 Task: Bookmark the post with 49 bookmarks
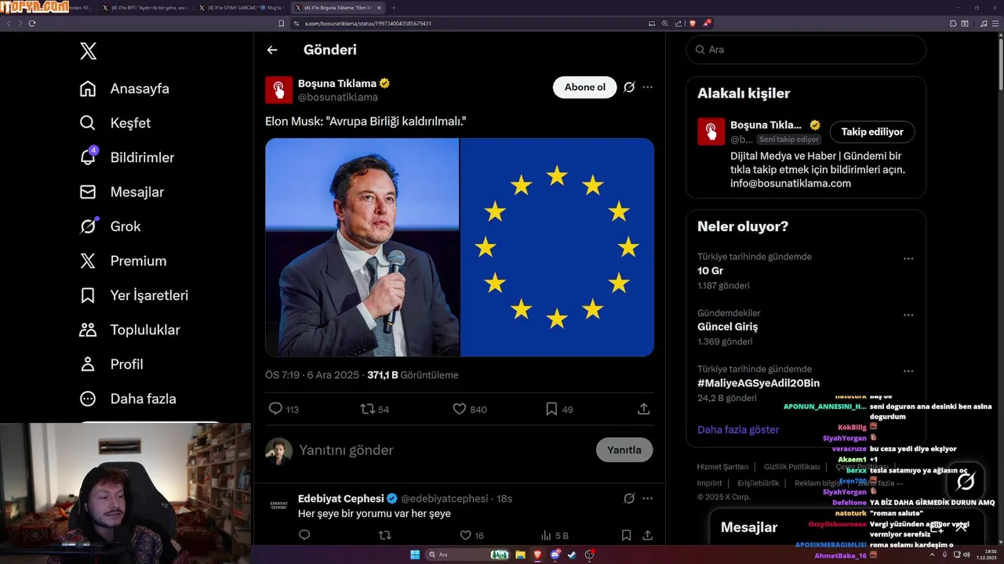coord(551,409)
